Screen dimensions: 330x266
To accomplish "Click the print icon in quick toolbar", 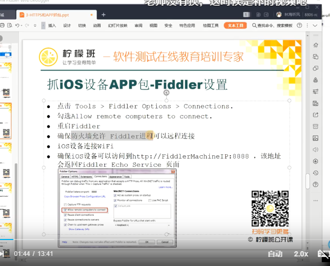I will point(2,25).
